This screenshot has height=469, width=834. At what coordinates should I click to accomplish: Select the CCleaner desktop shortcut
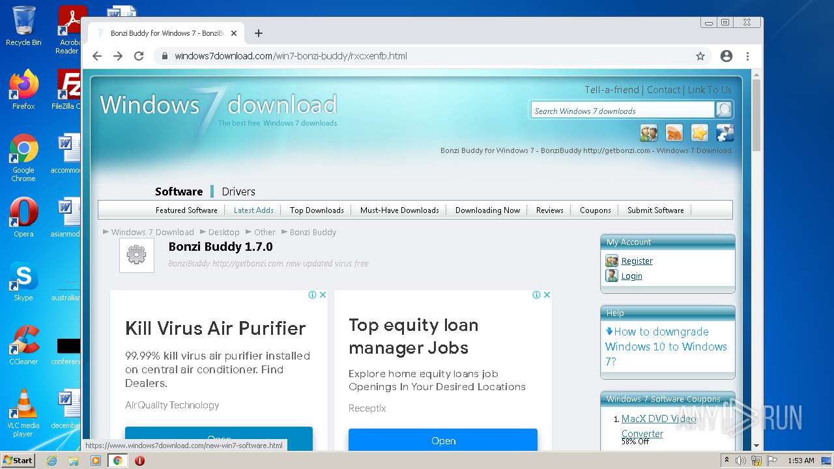[23, 345]
